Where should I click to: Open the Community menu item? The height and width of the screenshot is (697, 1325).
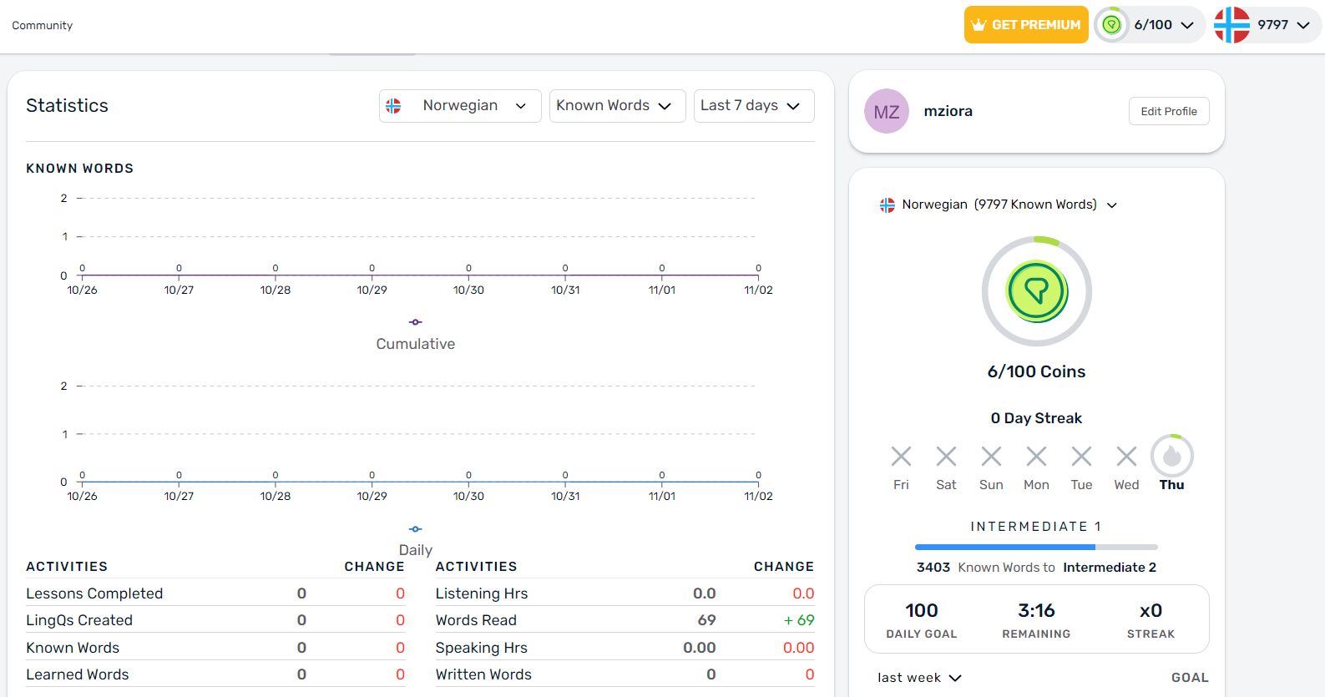point(43,26)
